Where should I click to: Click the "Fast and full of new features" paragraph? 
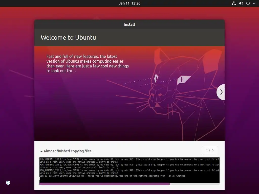tap(88, 63)
